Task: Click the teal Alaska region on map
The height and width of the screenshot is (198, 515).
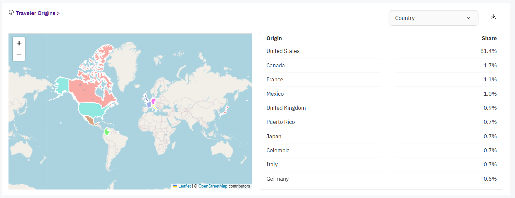Action: click(x=62, y=85)
